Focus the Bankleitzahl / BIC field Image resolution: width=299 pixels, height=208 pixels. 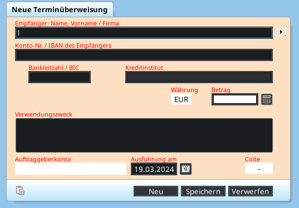coord(60,77)
